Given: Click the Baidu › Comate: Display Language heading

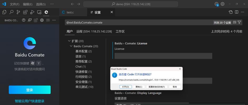Looking at the screenshot, I should pos(138,93).
